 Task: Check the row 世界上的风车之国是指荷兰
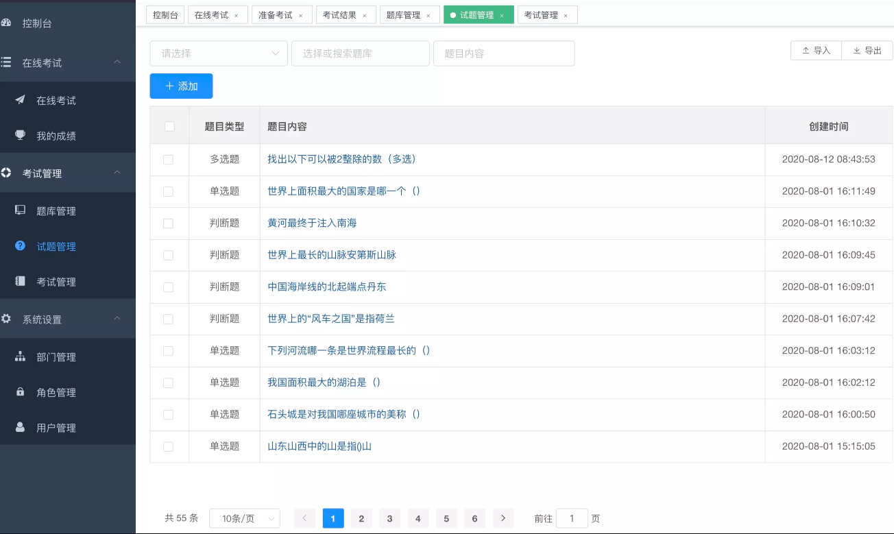[x=168, y=319]
